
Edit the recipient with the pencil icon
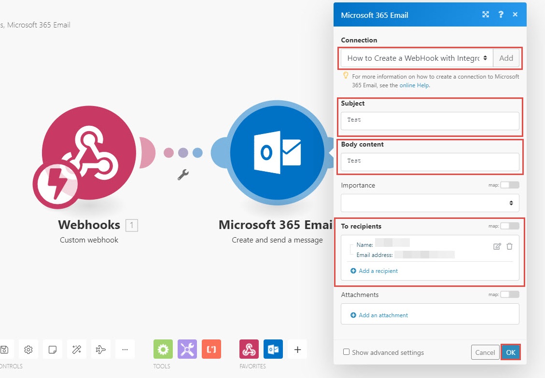(x=497, y=246)
